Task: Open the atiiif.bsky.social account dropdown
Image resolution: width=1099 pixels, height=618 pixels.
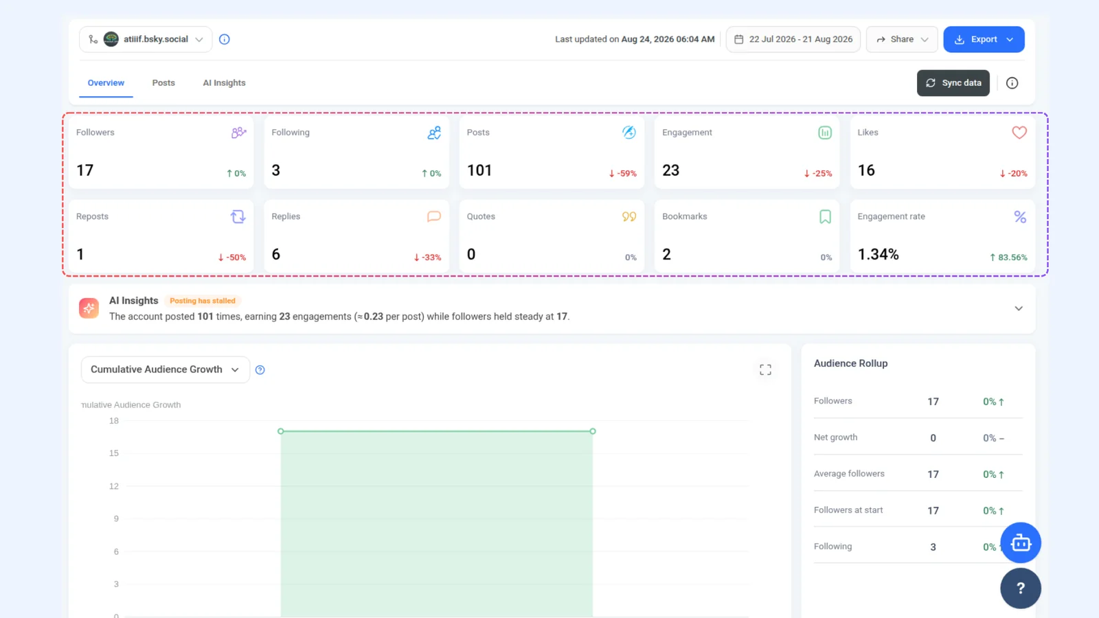Action: [146, 39]
